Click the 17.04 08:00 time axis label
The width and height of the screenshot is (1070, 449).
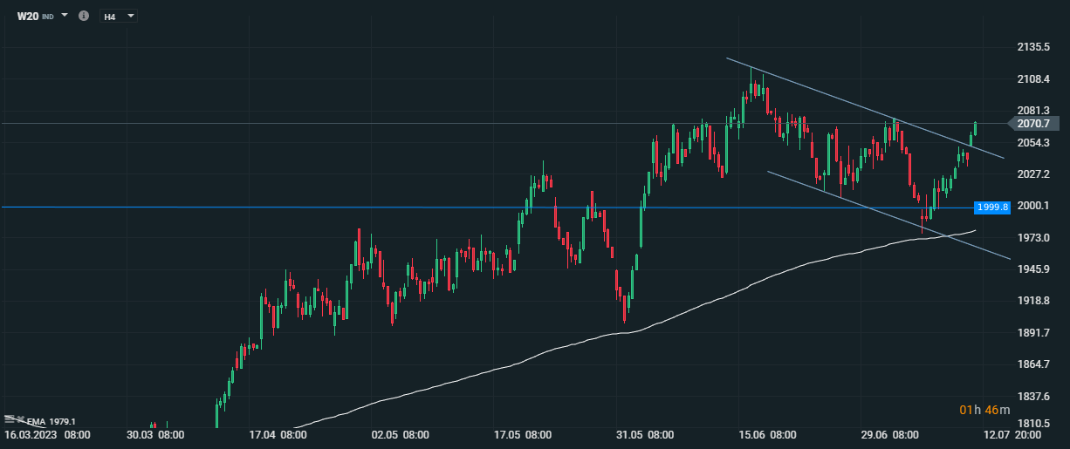(278, 433)
